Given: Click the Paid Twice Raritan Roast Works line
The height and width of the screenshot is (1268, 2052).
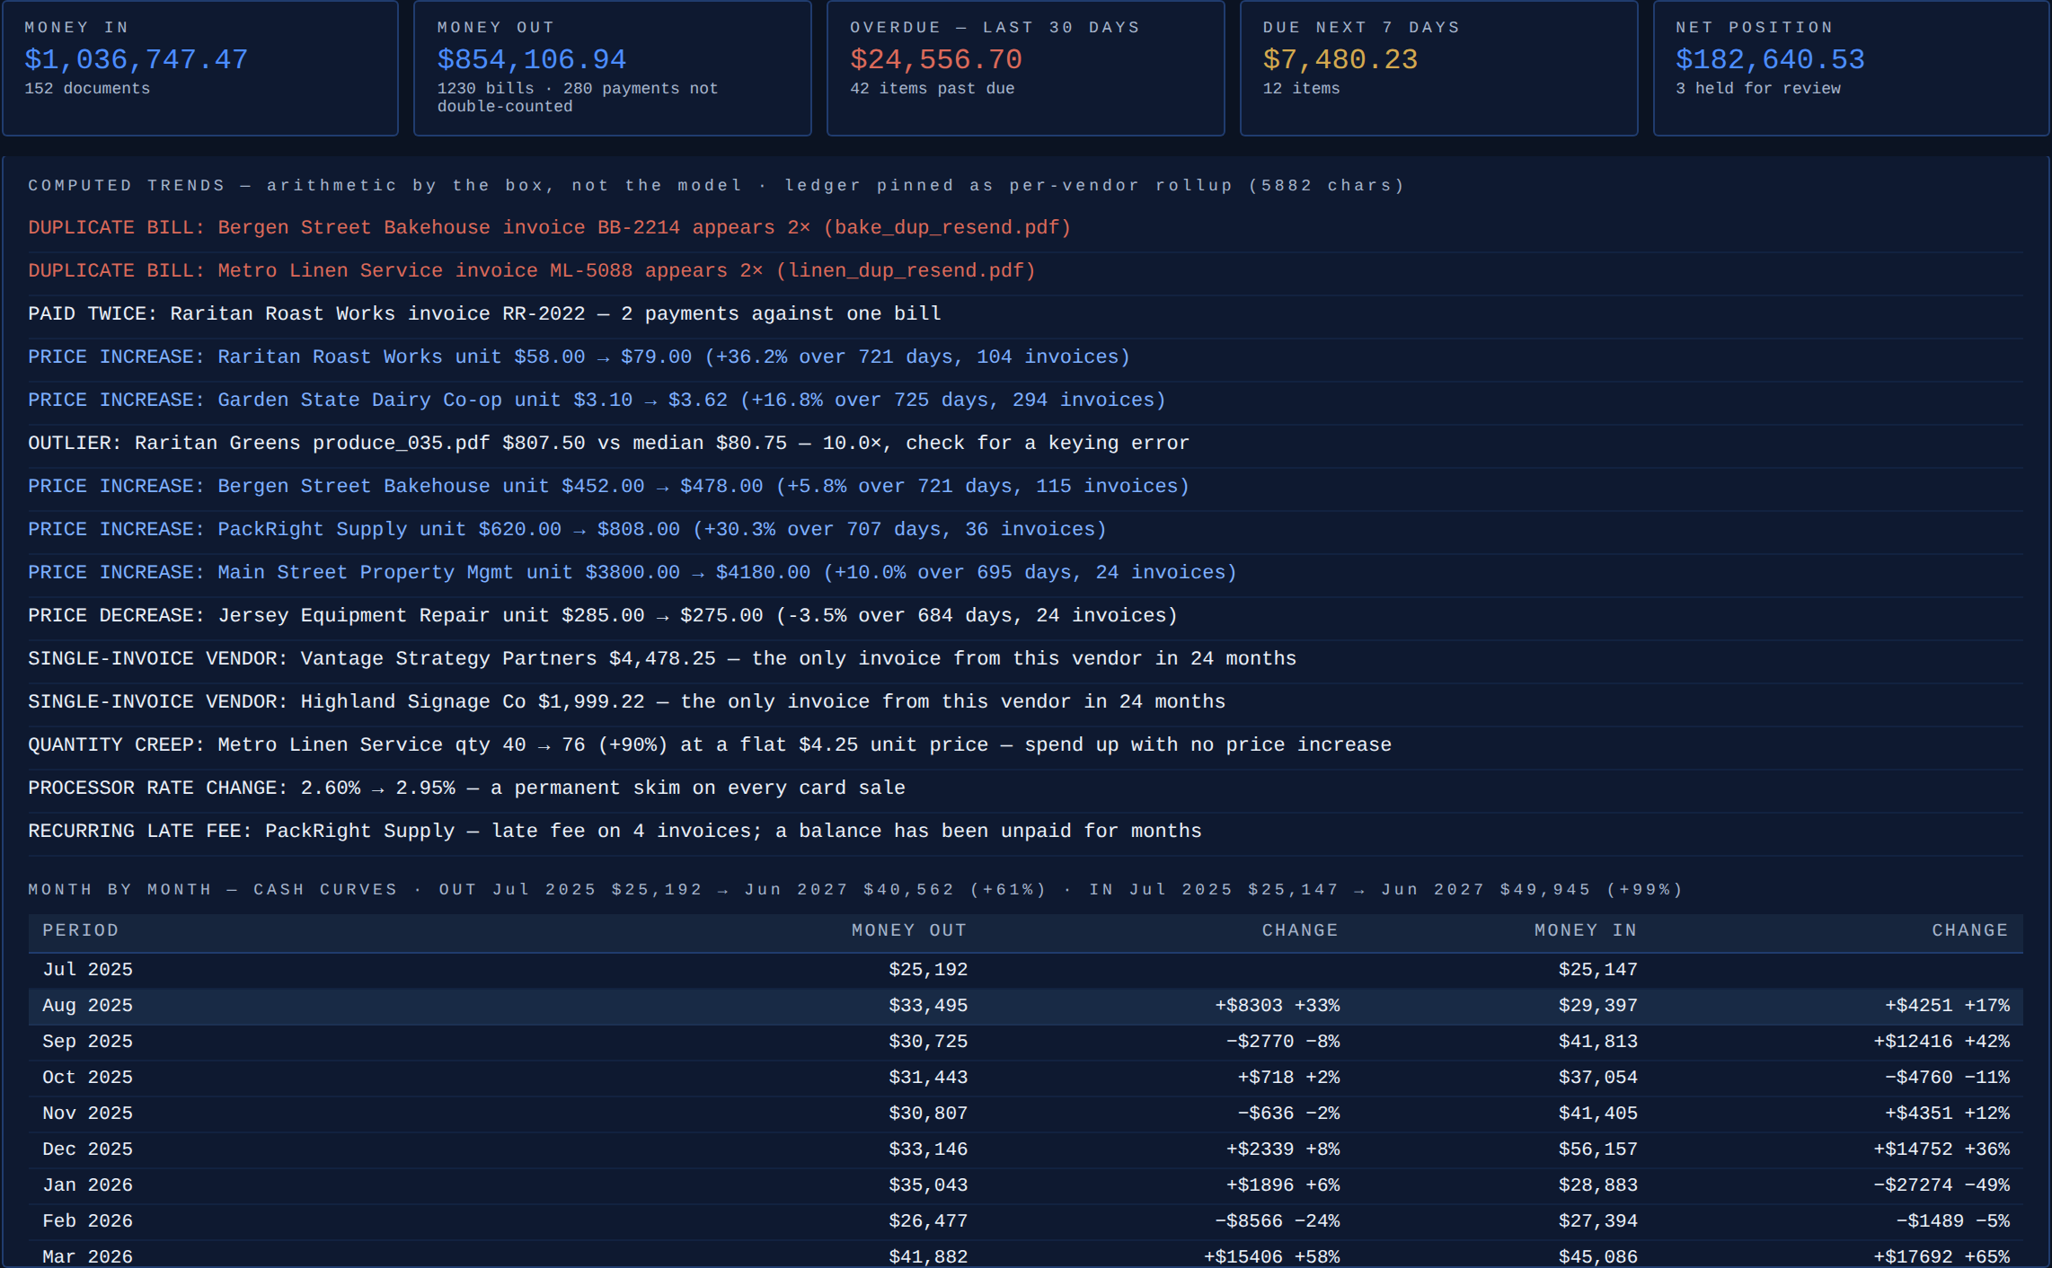Looking at the screenshot, I should click(x=1025, y=314).
